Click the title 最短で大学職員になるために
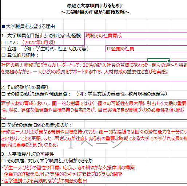The height and width of the screenshot is (186, 187). (95, 5)
